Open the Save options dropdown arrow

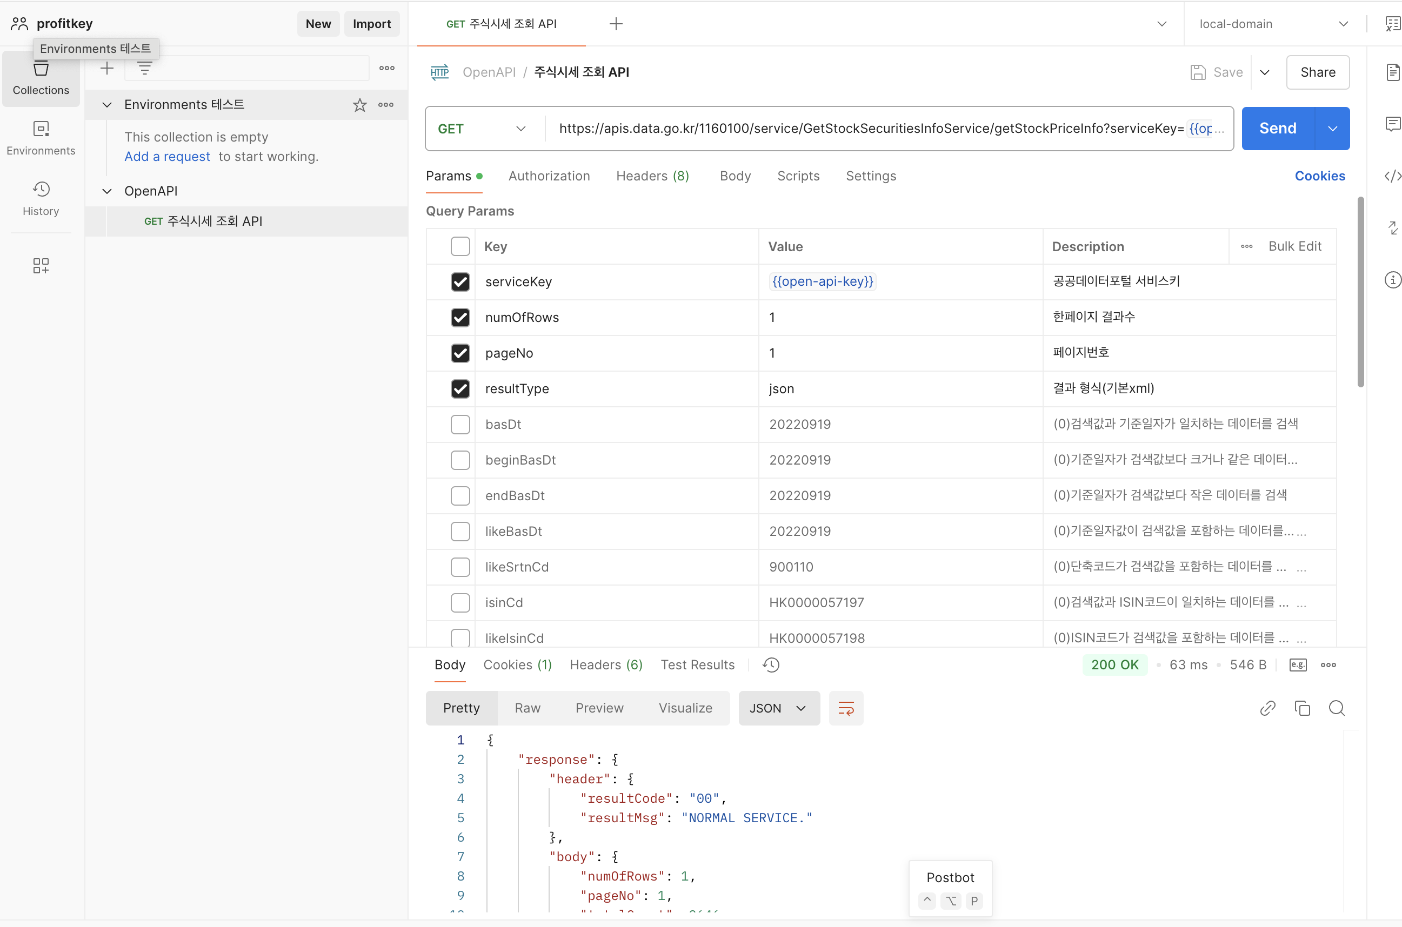1265,72
